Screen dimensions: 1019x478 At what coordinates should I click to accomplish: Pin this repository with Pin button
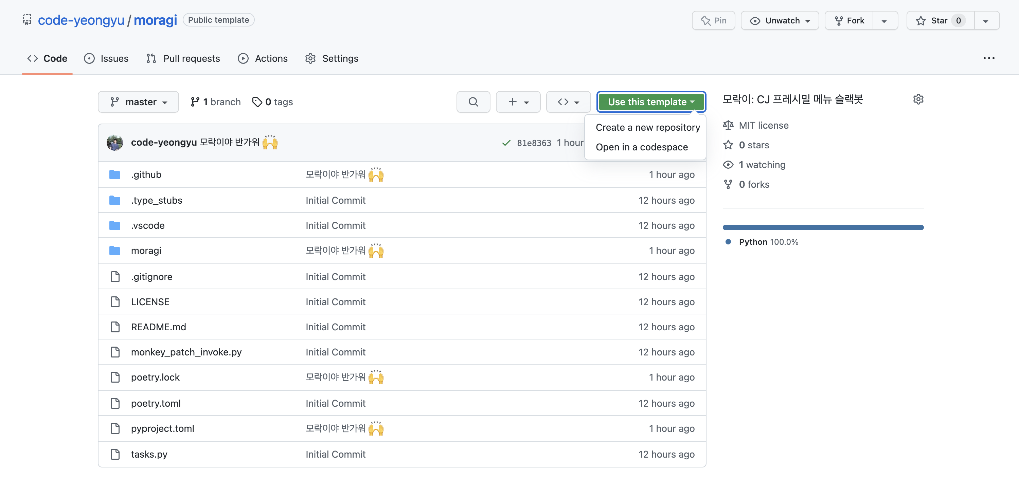(x=713, y=21)
